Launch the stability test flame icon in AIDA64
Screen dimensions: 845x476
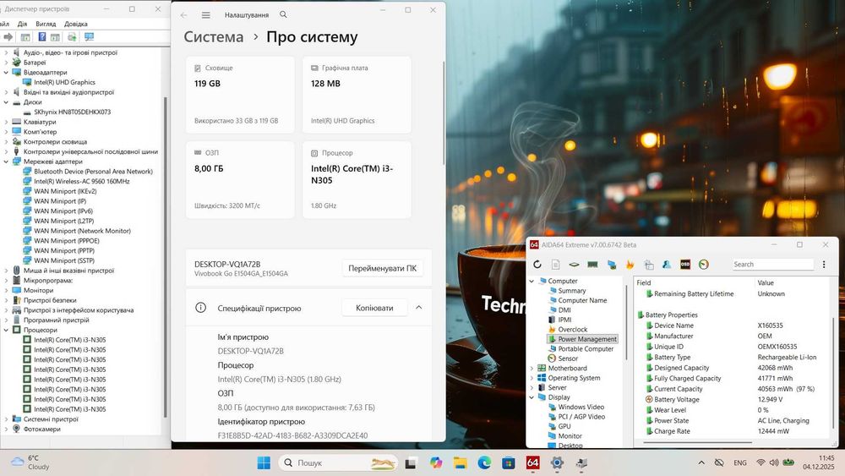(630, 264)
